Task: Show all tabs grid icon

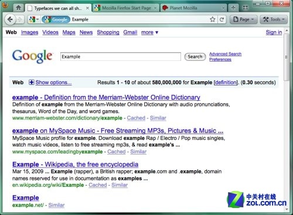Action: (245, 8)
